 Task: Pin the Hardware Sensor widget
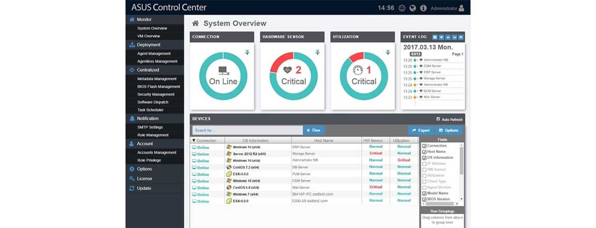317,52
